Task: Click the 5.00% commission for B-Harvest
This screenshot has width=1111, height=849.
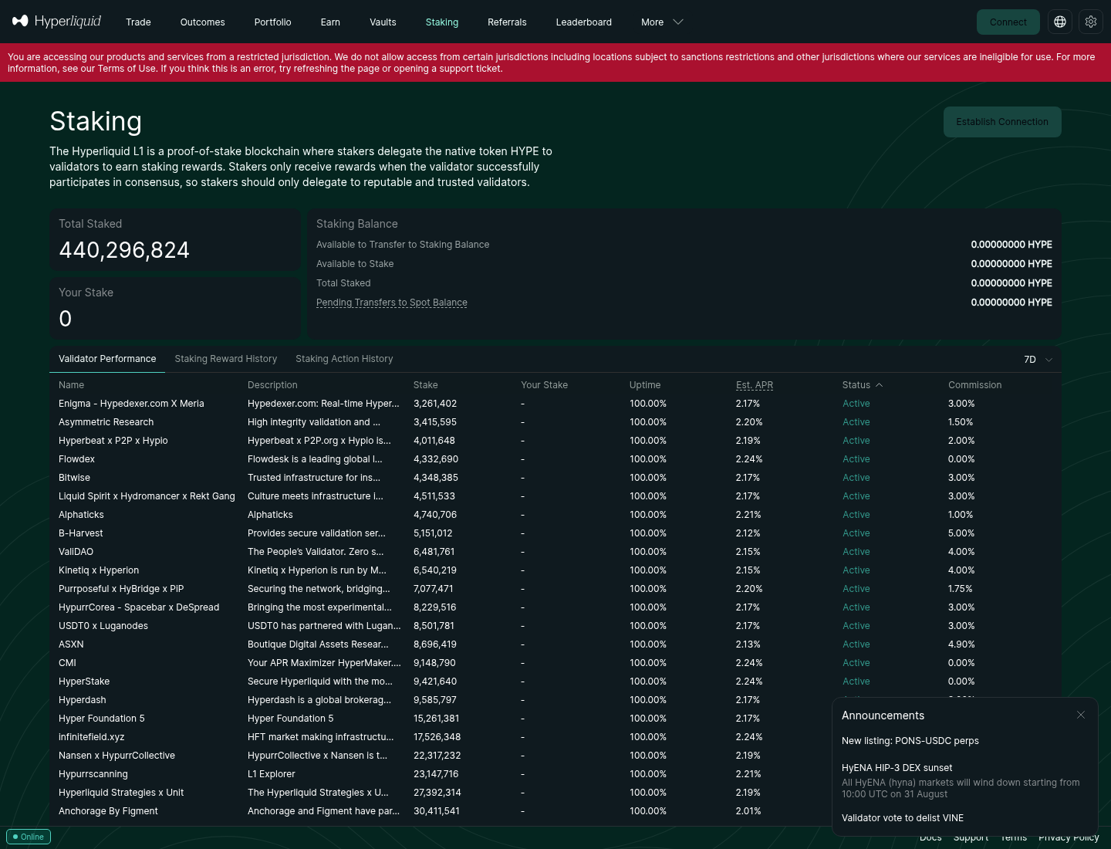Action: coord(961,533)
